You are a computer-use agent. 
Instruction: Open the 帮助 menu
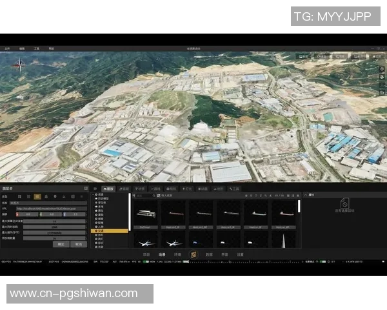coord(52,48)
